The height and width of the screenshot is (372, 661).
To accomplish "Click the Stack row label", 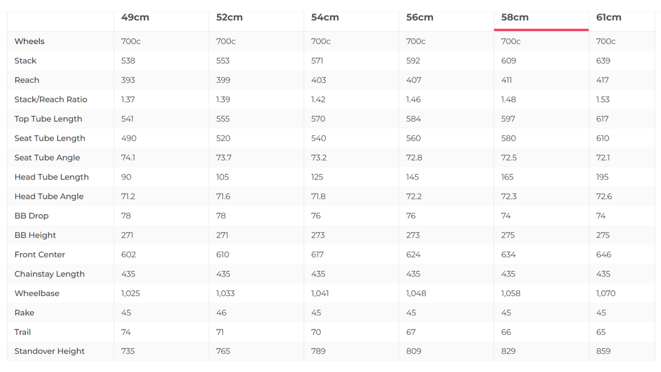I will pyautogui.click(x=26, y=60).
